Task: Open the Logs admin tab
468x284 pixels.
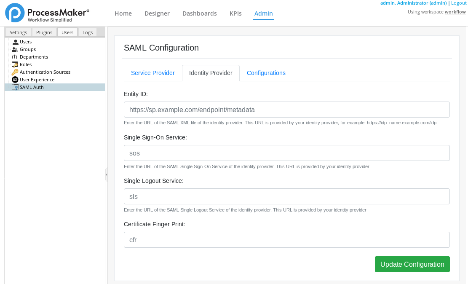Action: (x=88, y=32)
